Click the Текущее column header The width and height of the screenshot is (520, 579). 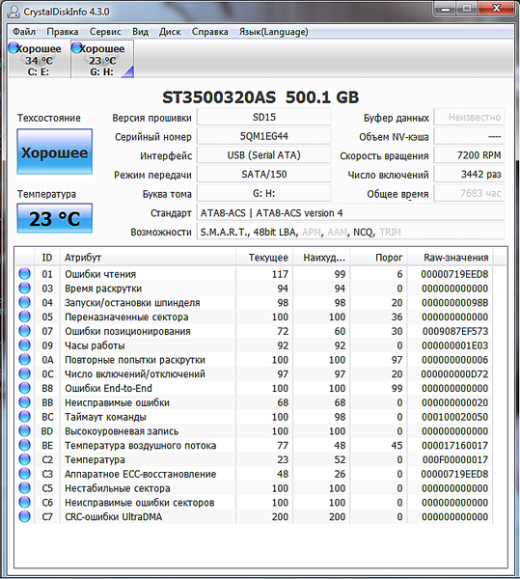(x=264, y=258)
